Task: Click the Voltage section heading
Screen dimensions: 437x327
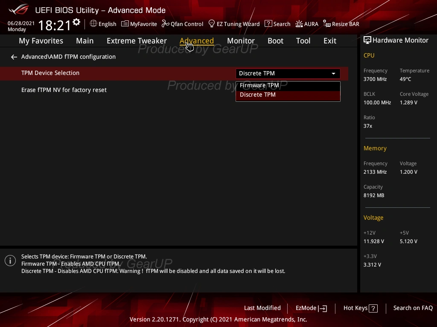Action: 373,218
